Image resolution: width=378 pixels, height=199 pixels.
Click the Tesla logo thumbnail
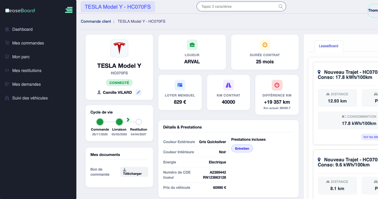pyautogui.click(x=119, y=48)
